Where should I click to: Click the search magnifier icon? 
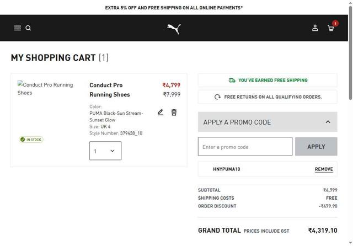tap(28, 28)
